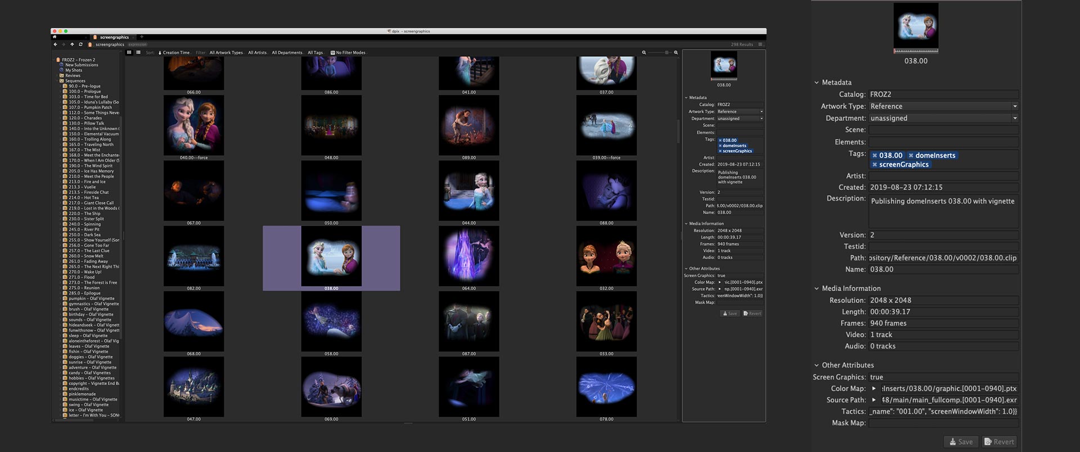Viewport: 1080px width, 452px height.
Task: Collapse Other Attributes section in enlarged inset
Action: (816, 365)
